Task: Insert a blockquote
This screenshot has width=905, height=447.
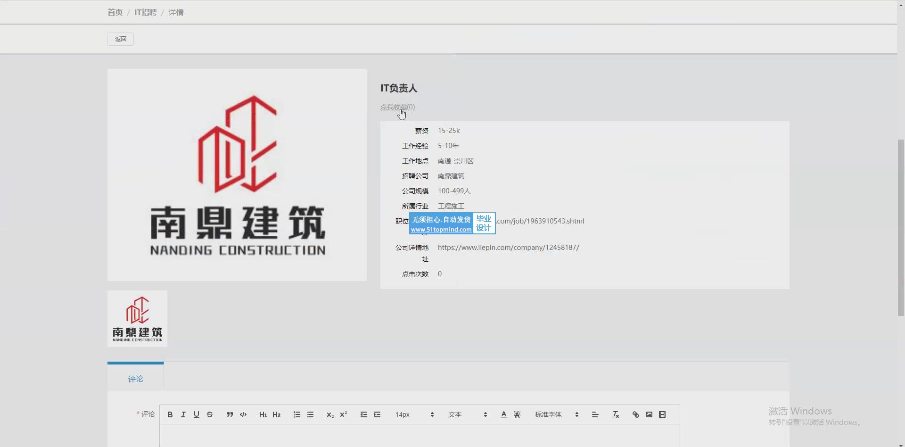Action: 230,414
